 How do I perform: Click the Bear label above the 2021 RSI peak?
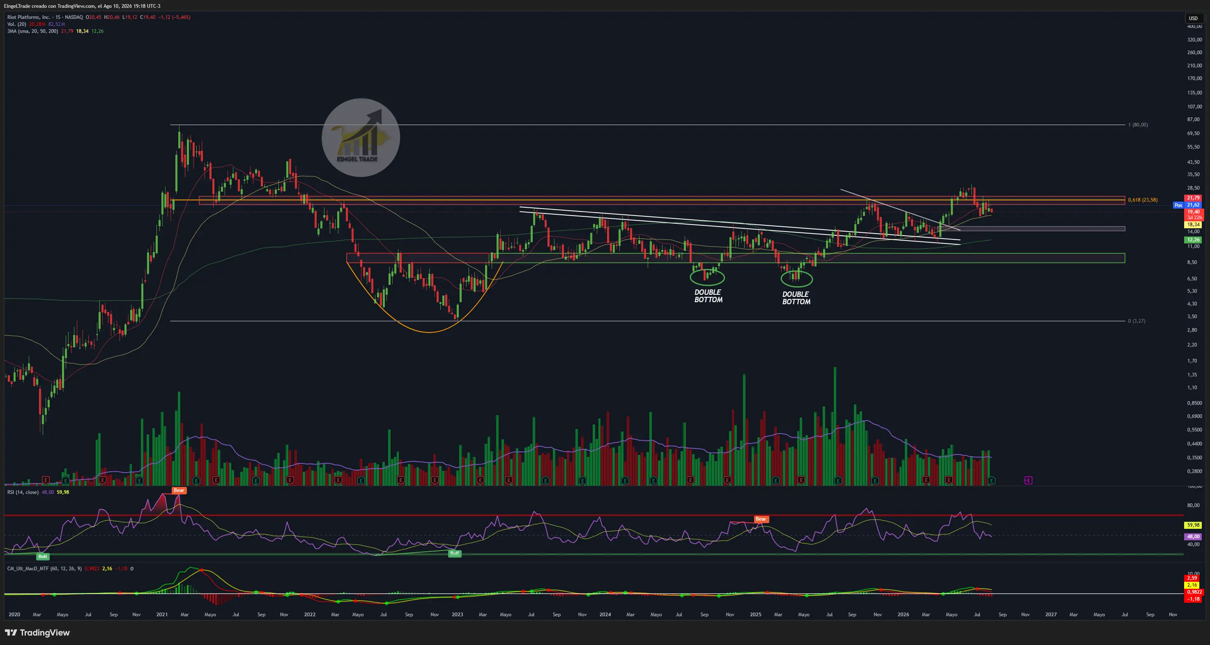(179, 490)
